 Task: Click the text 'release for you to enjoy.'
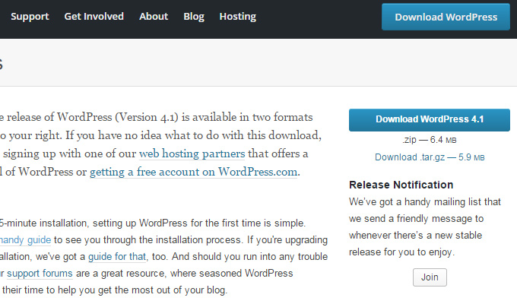click(x=401, y=252)
